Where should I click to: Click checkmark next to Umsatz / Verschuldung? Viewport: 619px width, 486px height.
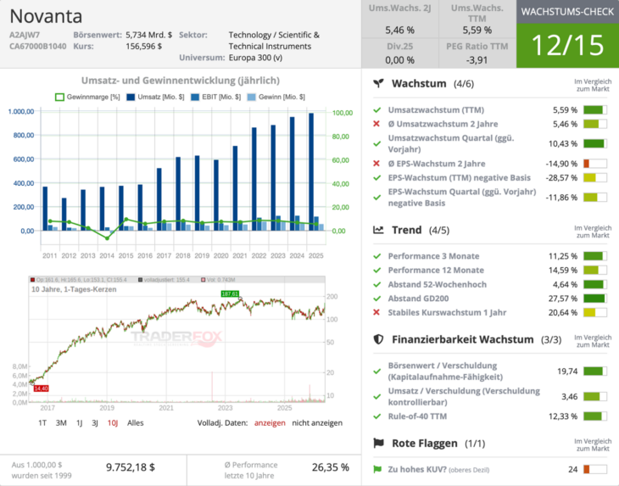(x=377, y=396)
